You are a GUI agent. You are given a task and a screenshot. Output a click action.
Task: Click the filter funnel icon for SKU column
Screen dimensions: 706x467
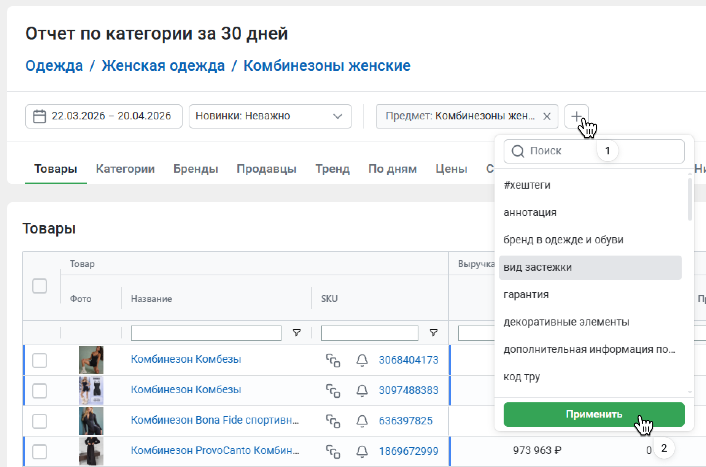(x=433, y=333)
